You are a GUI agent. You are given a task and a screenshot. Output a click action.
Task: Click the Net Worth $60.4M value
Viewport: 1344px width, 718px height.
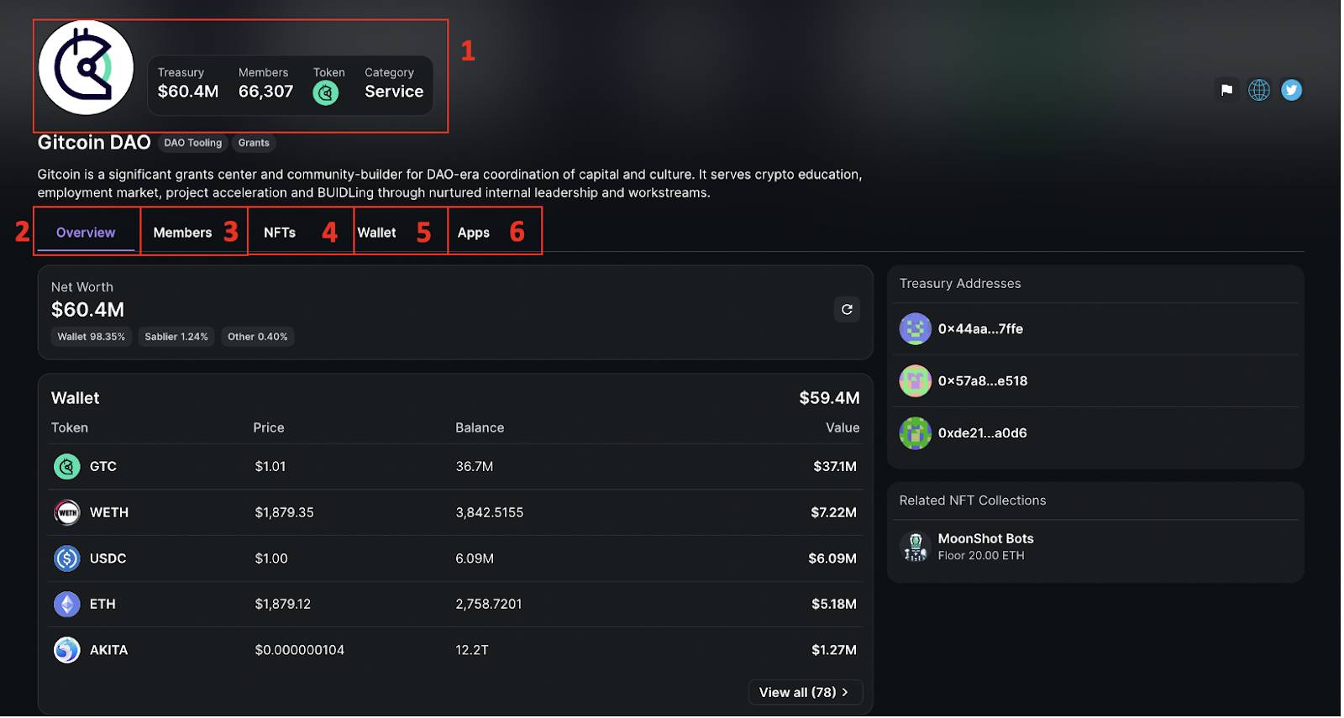coord(87,310)
